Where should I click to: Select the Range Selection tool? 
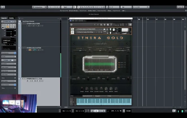(80, 7)
